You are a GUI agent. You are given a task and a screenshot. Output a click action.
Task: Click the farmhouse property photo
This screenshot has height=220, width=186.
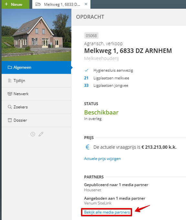pyautogui.click(x=36, y=35)
